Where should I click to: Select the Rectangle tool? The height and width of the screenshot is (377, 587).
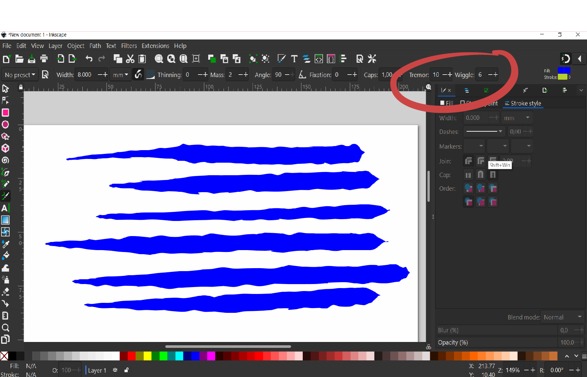pyautogui.click(x=6, y=113)
